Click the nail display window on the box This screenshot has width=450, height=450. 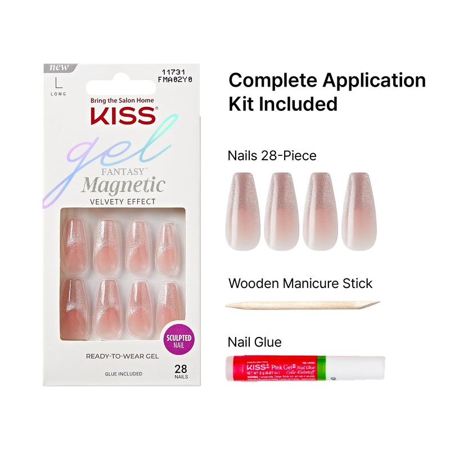tap(123, 274)
